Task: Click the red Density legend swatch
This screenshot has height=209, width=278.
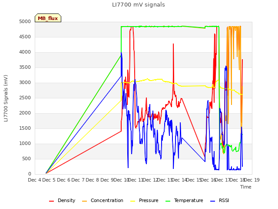Action: click(51, 201)
